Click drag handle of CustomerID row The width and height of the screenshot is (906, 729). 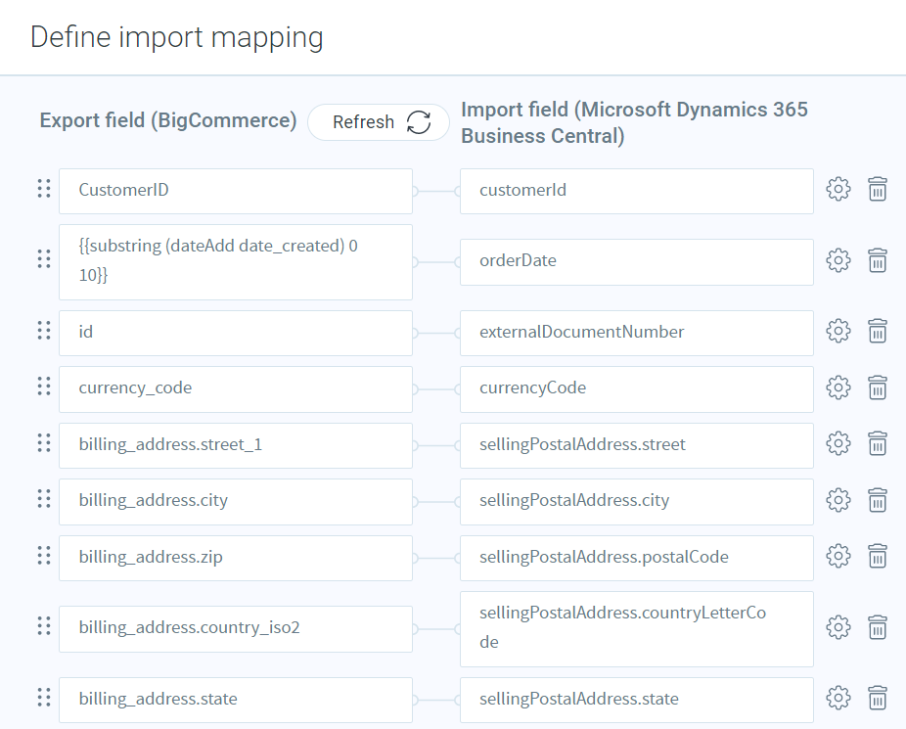[x=44, y=188]
